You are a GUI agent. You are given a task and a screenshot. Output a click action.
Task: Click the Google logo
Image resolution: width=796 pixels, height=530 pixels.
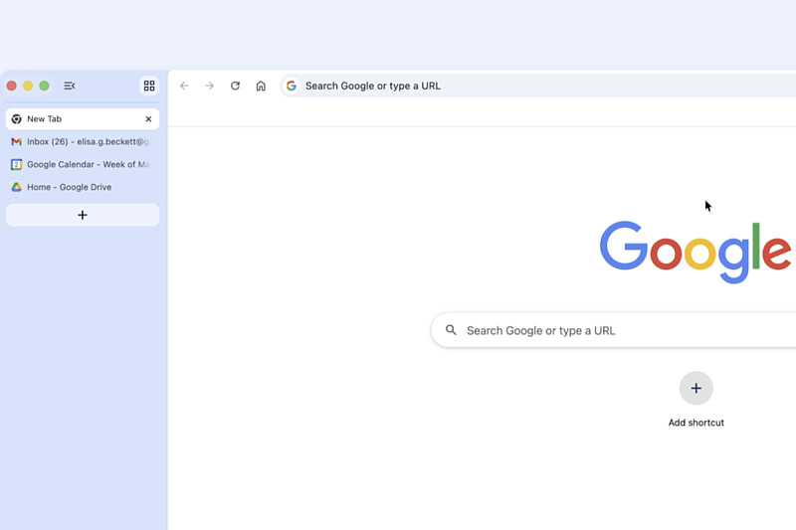click(696, 252)
